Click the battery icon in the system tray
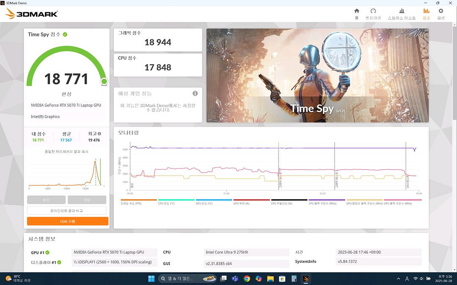457x285 pixels. [428, 279]
